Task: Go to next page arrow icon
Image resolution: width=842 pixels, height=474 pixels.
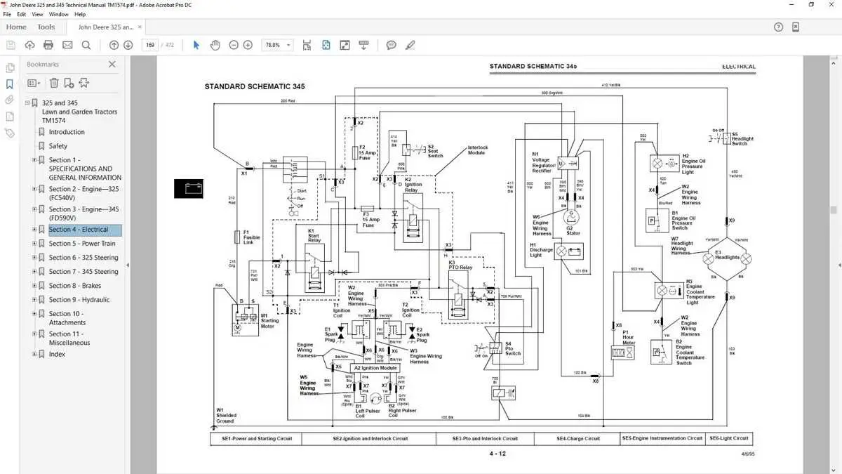Action: [128, 45]
